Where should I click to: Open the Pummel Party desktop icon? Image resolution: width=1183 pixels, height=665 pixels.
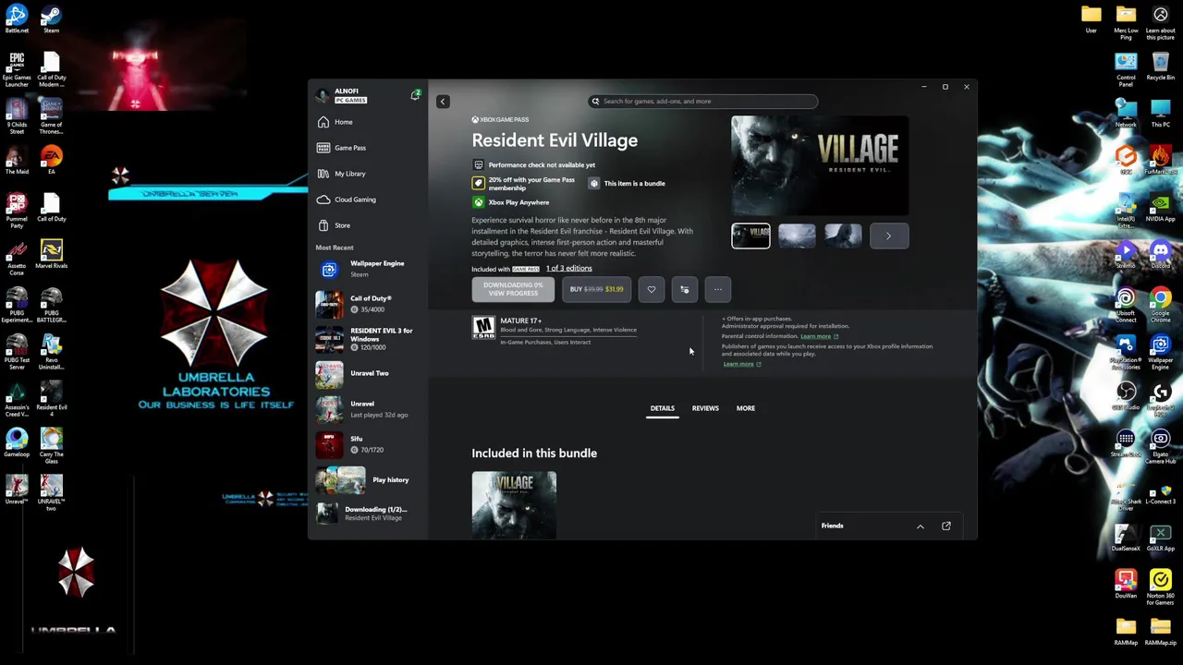coord(17,210)
